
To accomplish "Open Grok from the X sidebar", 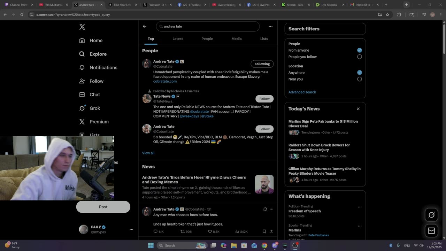I will click(x=90, y=108).
